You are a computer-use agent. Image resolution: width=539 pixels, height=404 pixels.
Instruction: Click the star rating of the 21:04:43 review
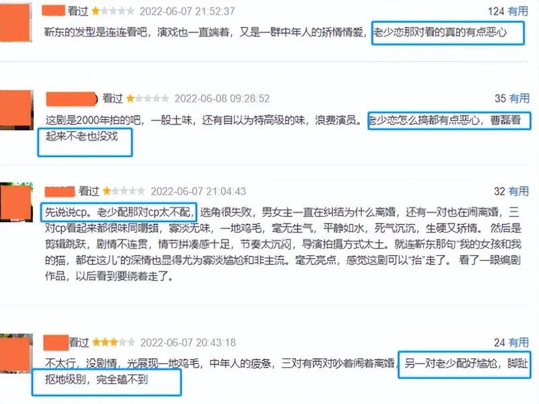coord(124,191)
